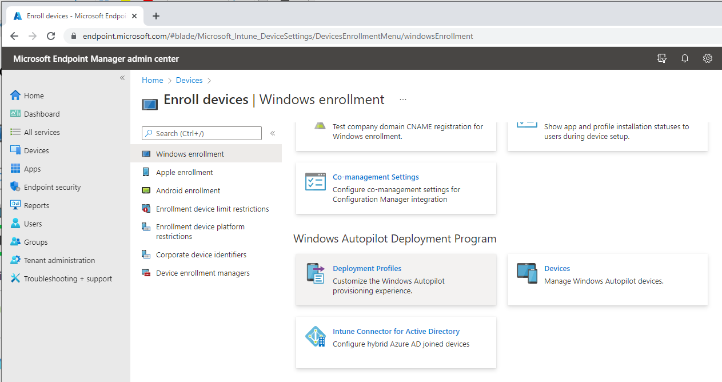Image resolution: width=722 pixels, height=382 pixels.
Task: Click the Dashboard chart icon
Action: tap(15, 114)
